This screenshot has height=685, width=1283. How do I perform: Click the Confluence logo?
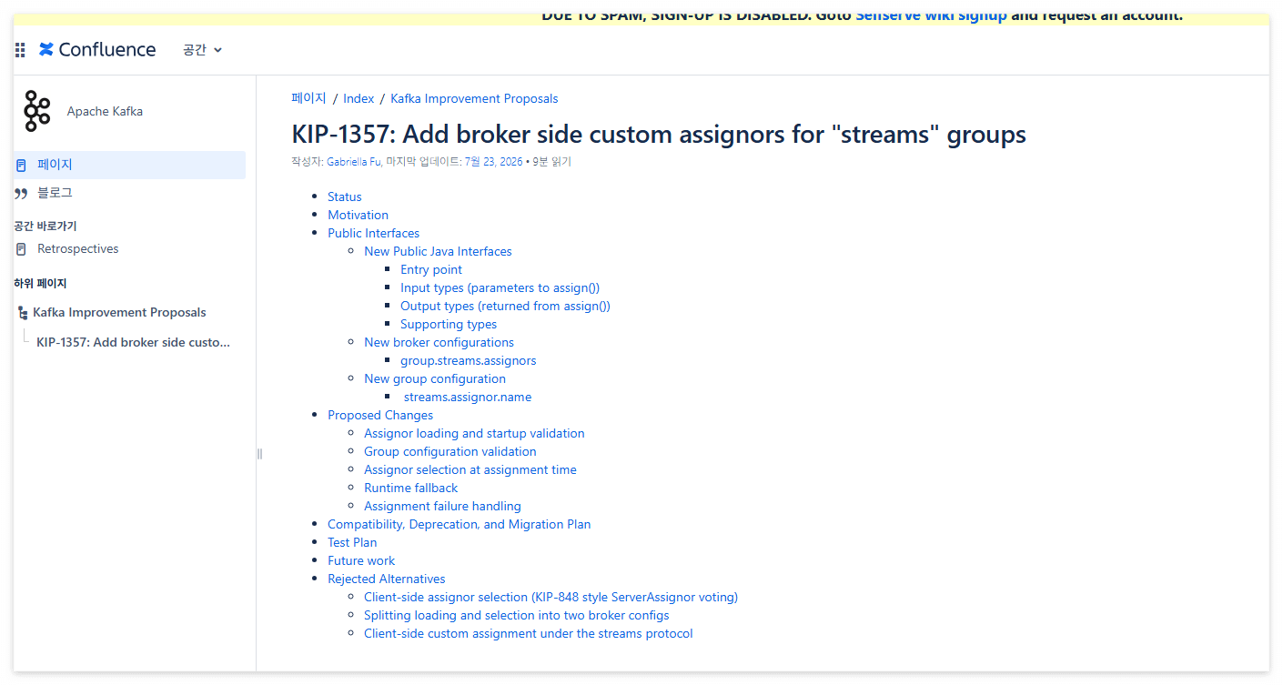click(97, 49)
